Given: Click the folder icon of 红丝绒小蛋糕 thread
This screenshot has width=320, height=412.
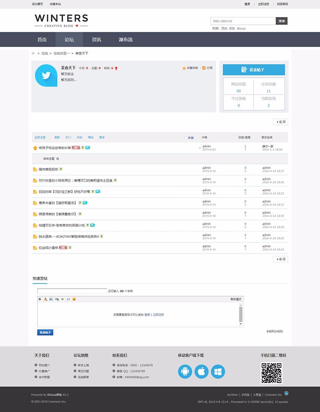Looking at the screenshot, I should click(x=35, y=248).
